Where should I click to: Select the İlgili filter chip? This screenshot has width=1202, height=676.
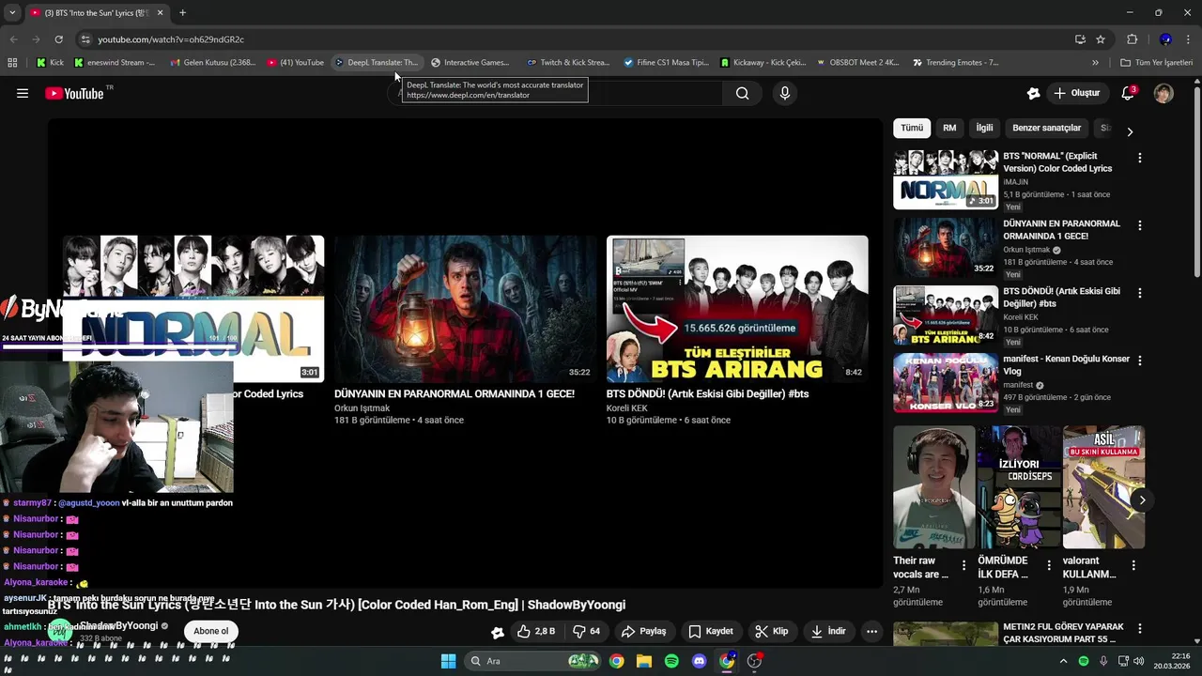[x=984, y=128]
